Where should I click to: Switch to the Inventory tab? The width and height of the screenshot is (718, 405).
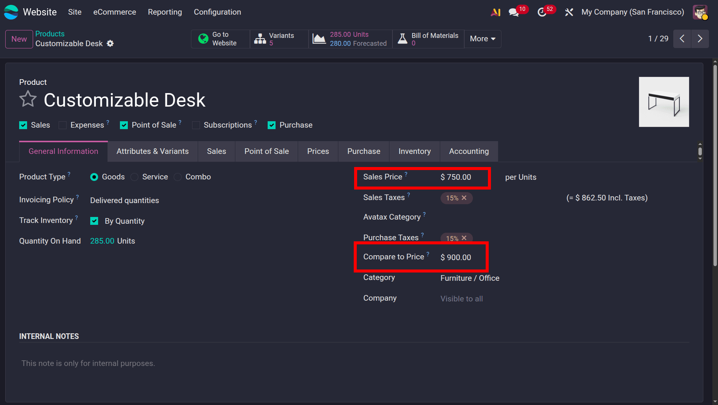(415, 151)
